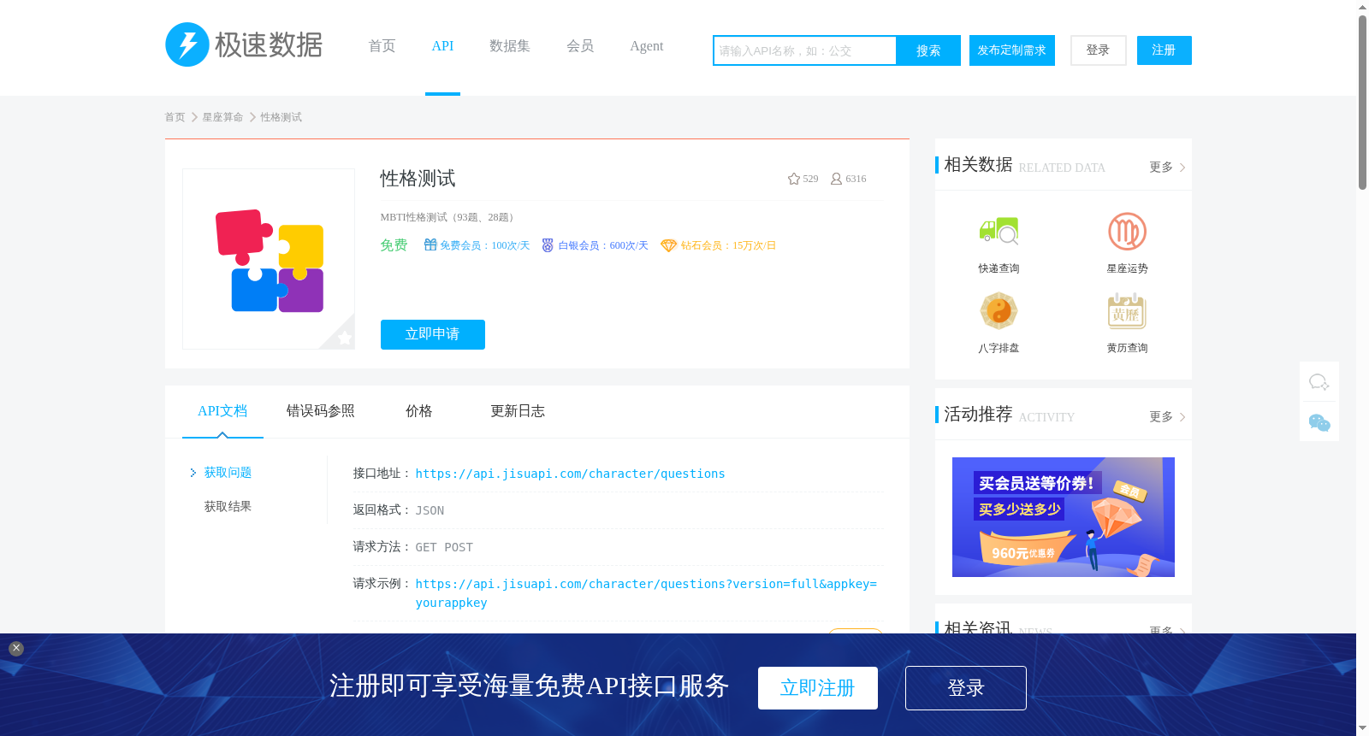Screen dimensions: 1369x736
Task: Open the 八字排盘 yin-yang icon
Action: [x=999, y=310]
